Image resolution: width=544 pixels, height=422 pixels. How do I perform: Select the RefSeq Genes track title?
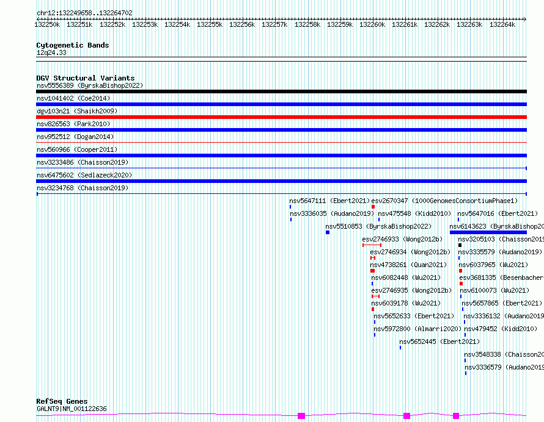pyautogui.click(x=62, y=402)
